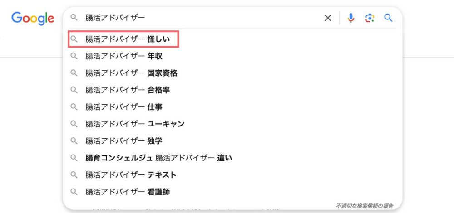
Task: Click magnifier icon beside ユーキャン suggestion
Action: (74, 124)
